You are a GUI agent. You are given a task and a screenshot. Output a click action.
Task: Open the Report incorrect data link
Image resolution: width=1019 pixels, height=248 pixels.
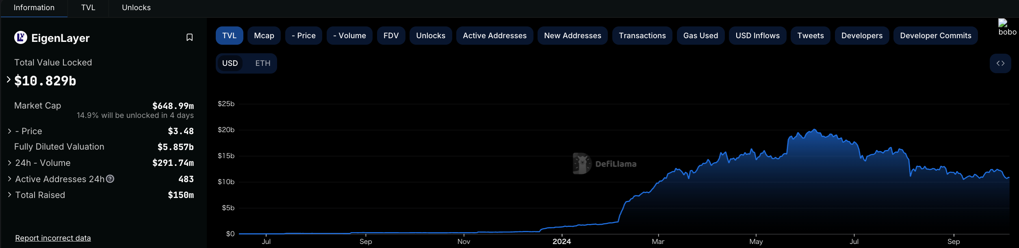[x=53, y=238]
